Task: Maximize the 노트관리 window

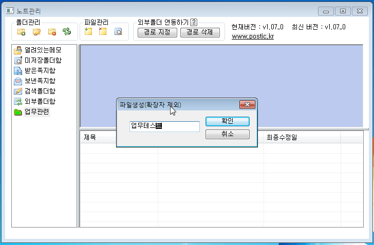Action: [343, 11]
